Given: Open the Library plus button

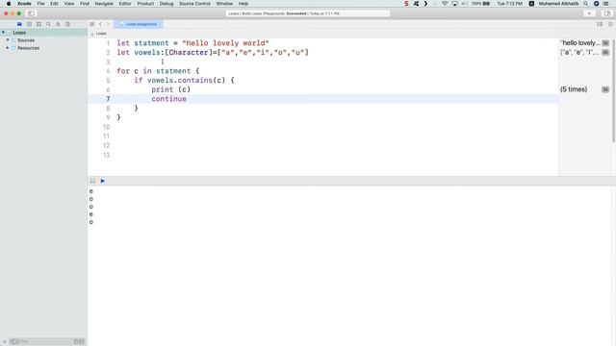Looking at the screenshot, I should pyautogui.click(x=589, y=13).
